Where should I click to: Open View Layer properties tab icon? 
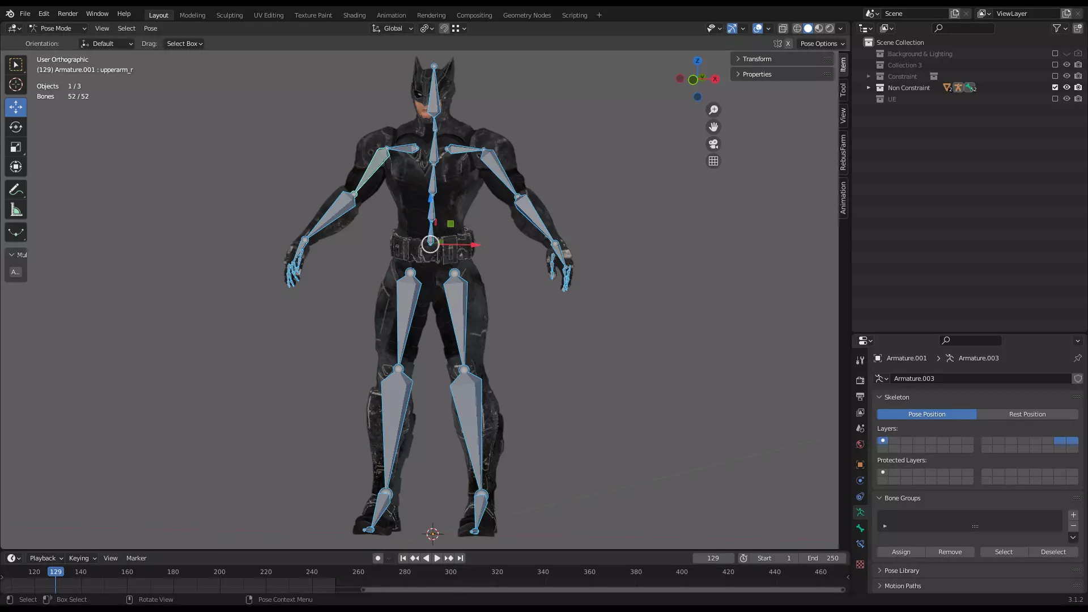[860, 412]
